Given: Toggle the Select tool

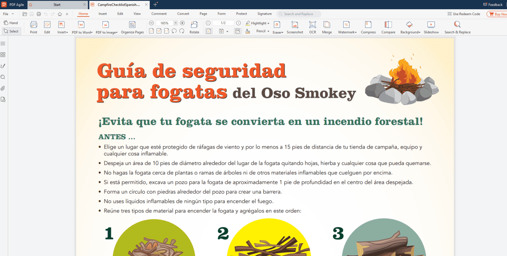Looking at the screenshot, I should [11, 31].
